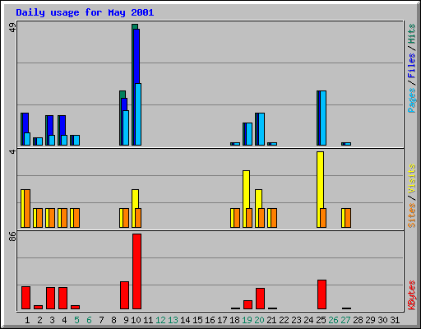Select green day label 27
421x329 pixels.
tap(345, 320)
